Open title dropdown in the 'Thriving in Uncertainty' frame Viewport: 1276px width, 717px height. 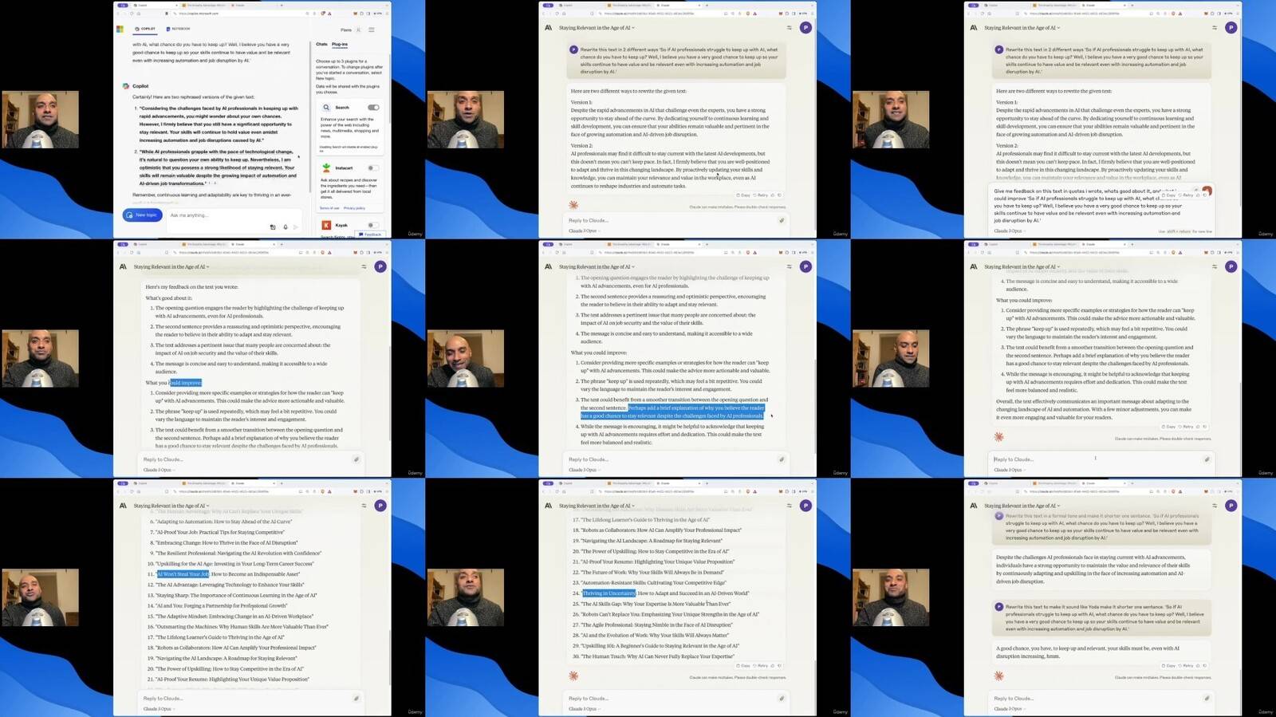tap(597, 506)
